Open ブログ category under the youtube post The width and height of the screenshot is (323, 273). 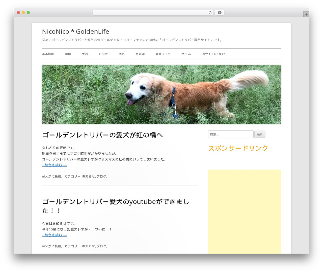[101, 246]
